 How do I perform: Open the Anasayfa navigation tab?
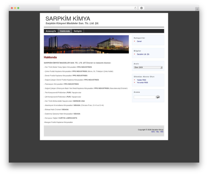pyautogui.click(x=51, y=31)
